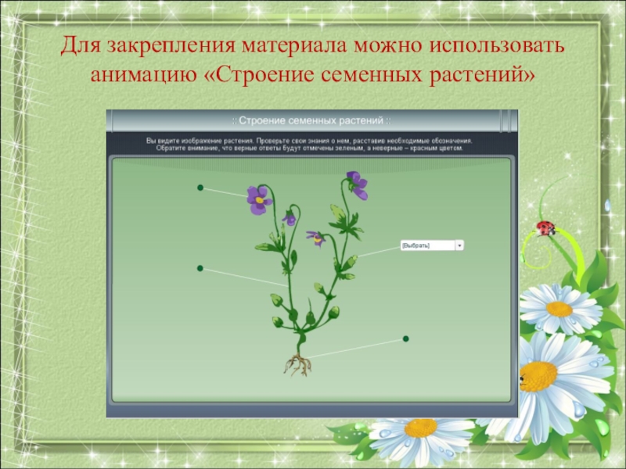Click the arrow button of the [Выбрать] combo box
Screen dimensions: 626x469
point(459,245)
